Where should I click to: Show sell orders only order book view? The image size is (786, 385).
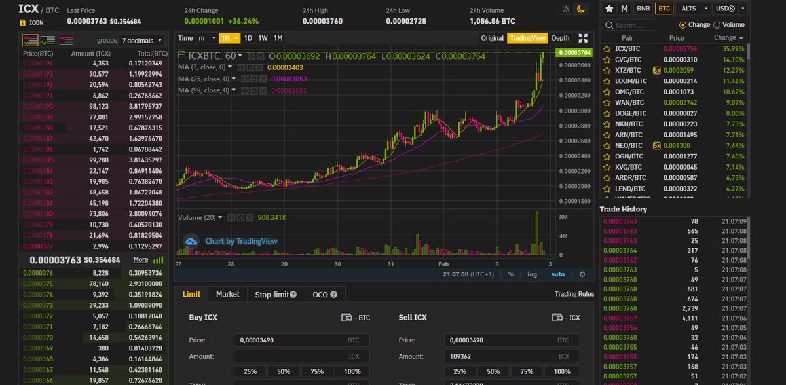point(66,39)
